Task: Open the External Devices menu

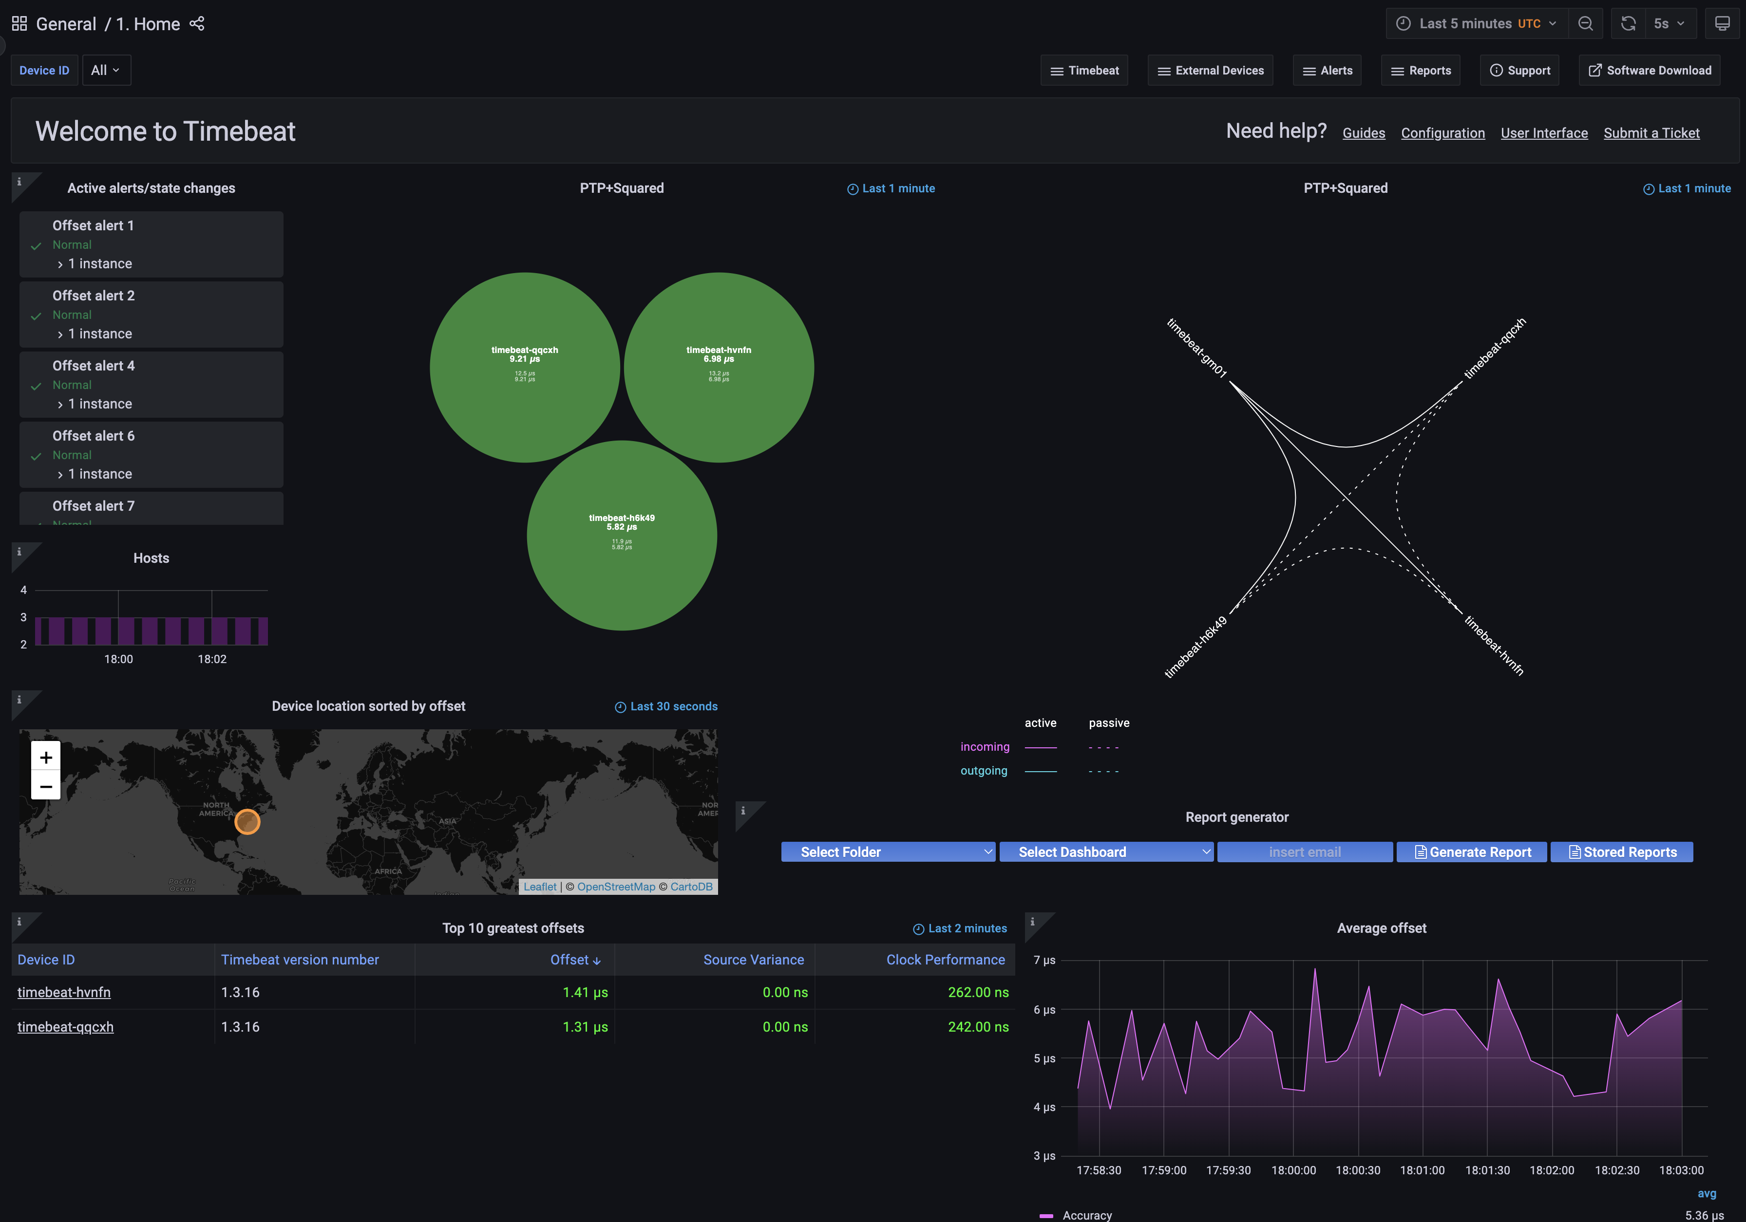Action: coord(1211,70)
